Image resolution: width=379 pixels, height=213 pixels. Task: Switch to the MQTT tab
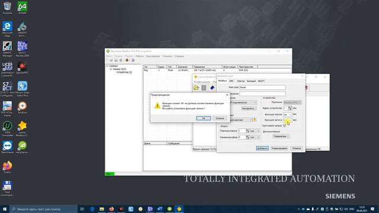[261, 81]
